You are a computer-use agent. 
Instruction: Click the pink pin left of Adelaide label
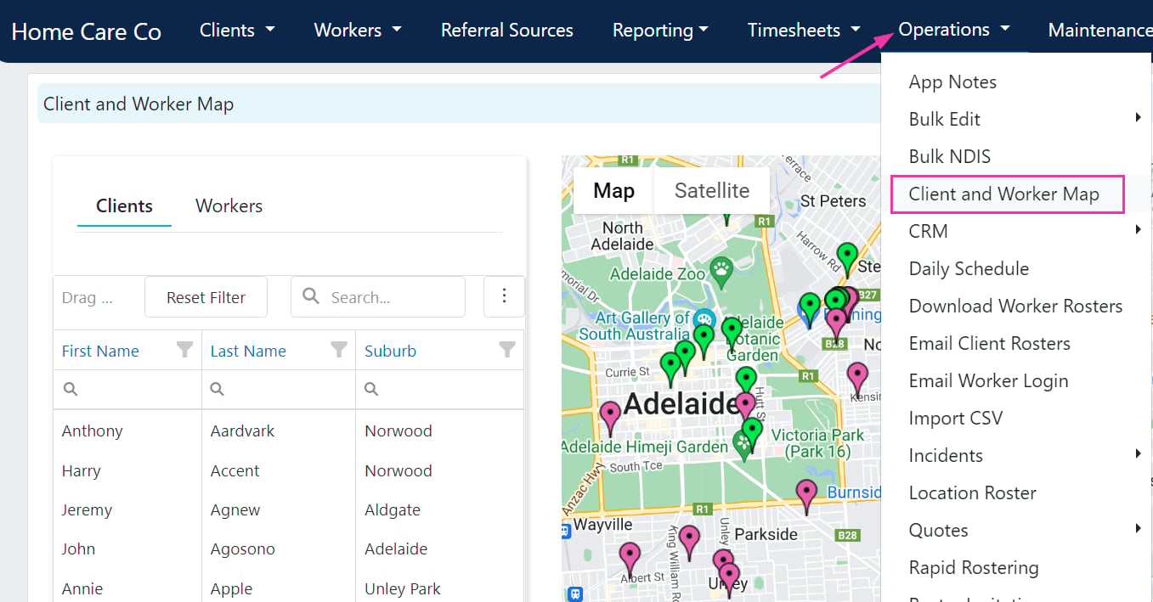[x=610, y=419]
